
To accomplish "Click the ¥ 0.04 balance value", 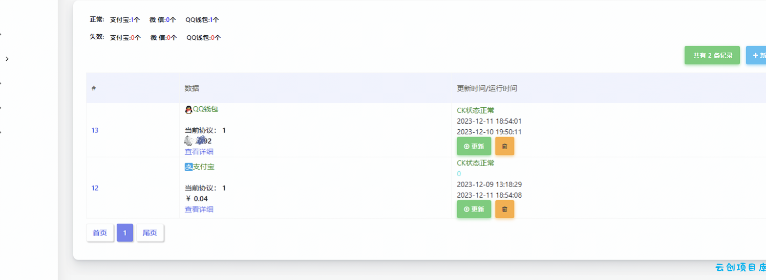I will click(x=197, y=199).
